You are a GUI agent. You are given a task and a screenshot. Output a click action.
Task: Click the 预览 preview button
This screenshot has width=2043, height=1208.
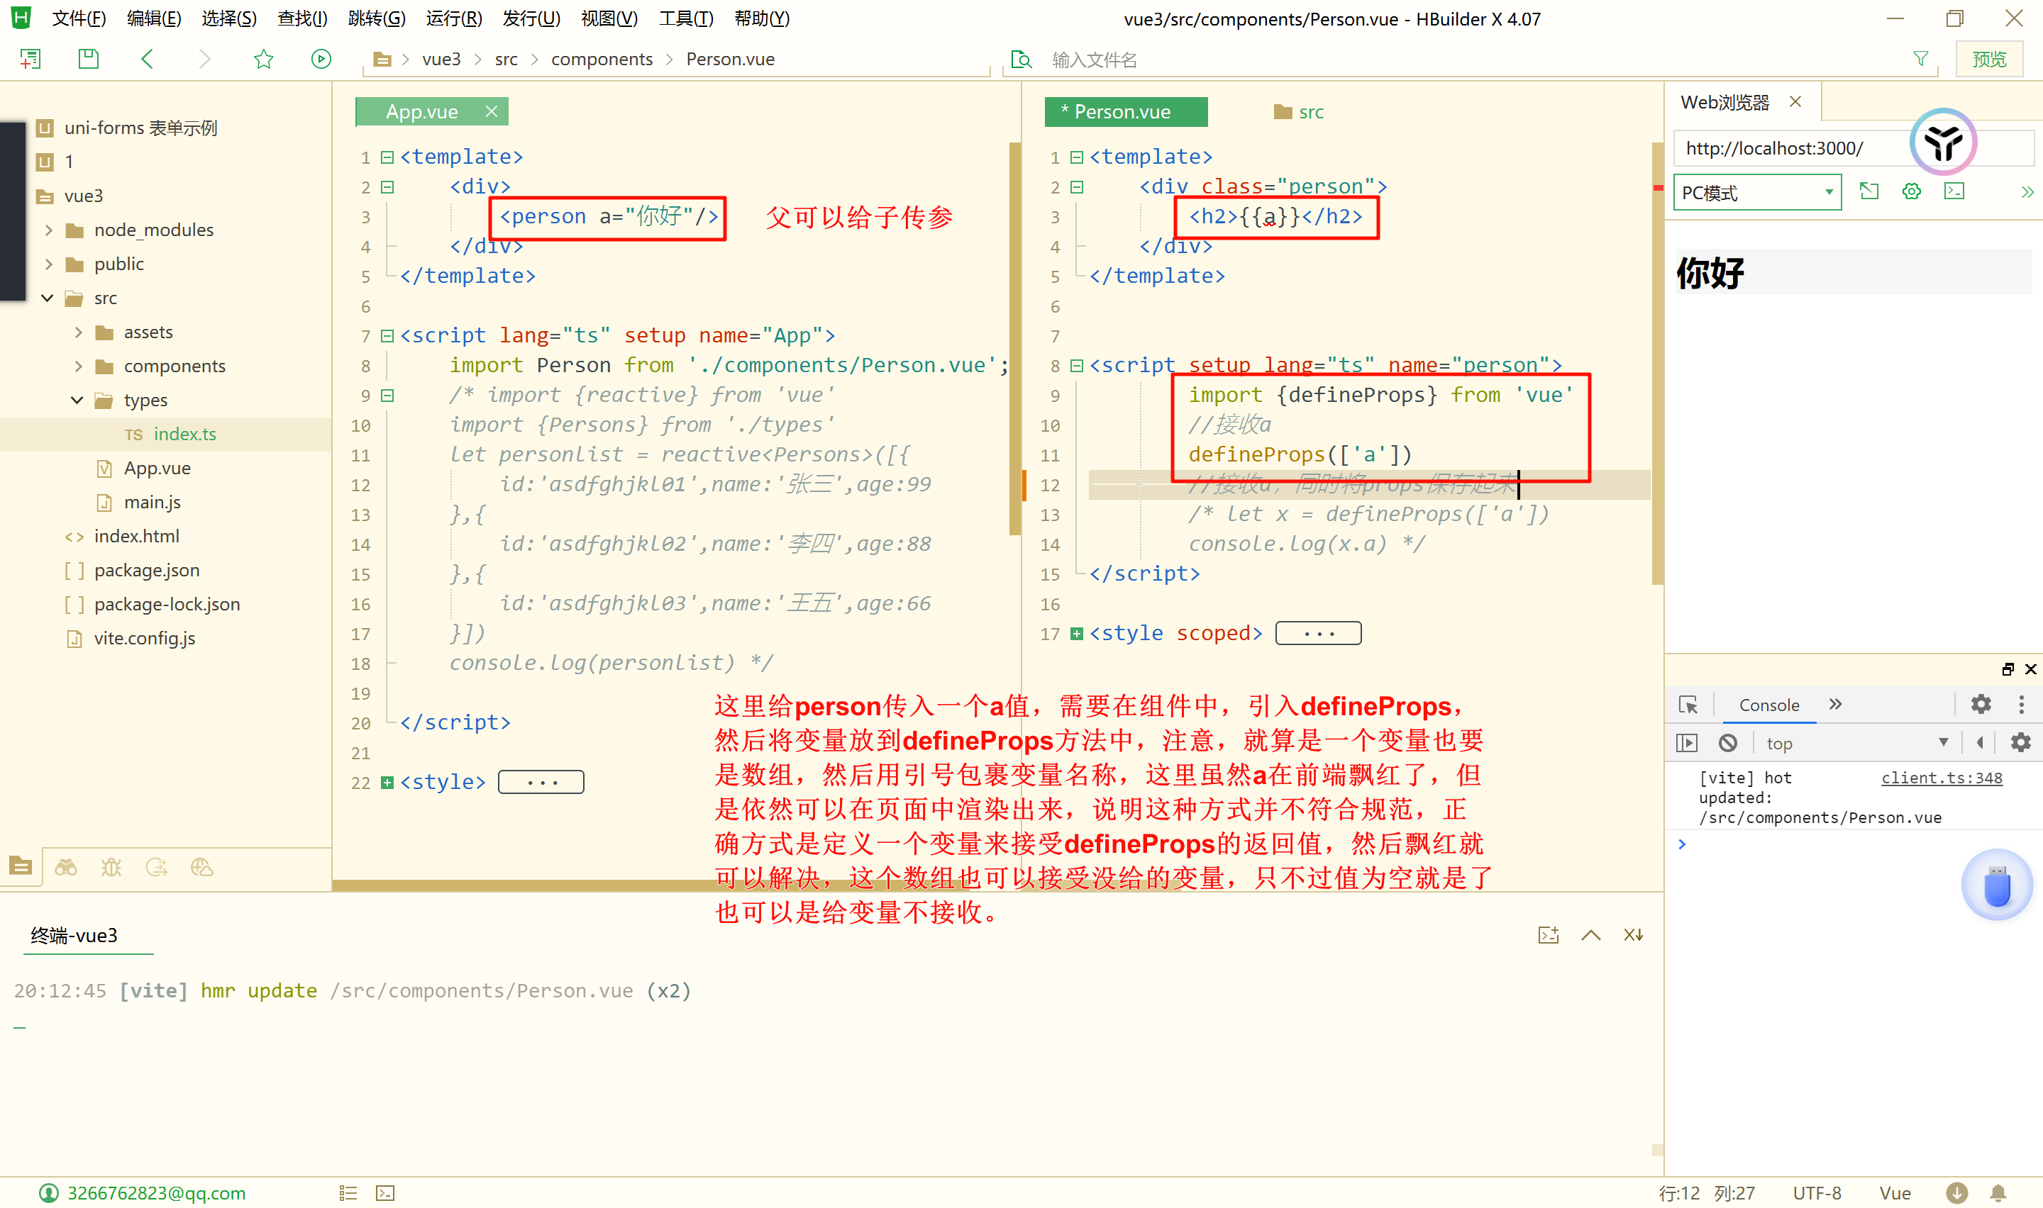[x=1988, y=59]
